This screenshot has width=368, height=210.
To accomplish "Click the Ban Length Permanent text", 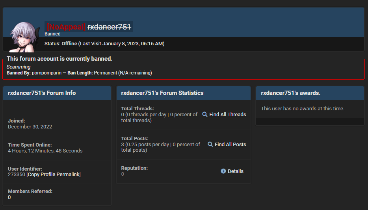I will pos(110,73).
